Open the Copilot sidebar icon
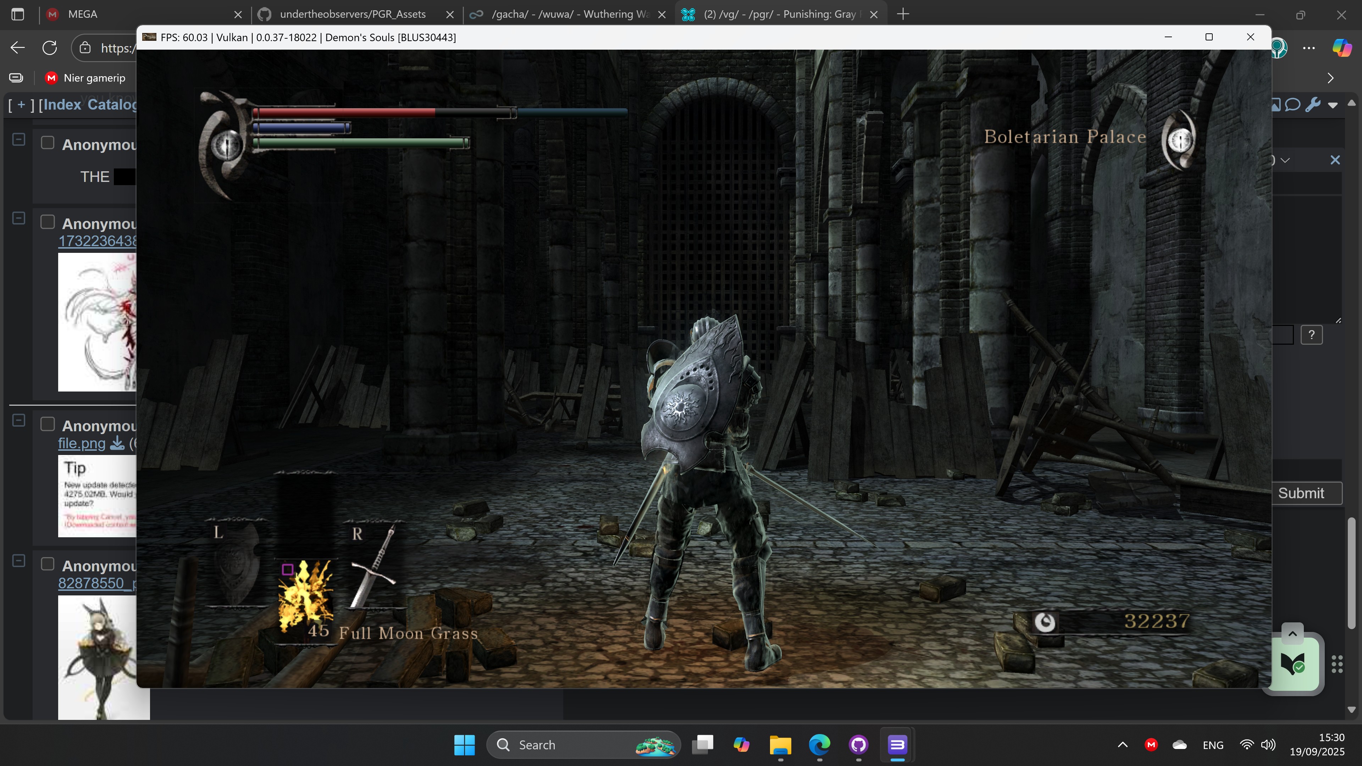1362x766 pixels. coord(1342,48)
